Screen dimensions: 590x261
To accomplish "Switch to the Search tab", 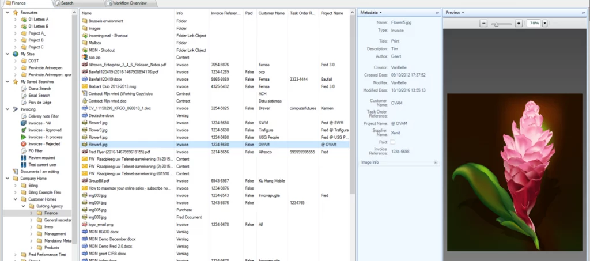I will click(x=67, y=3).
